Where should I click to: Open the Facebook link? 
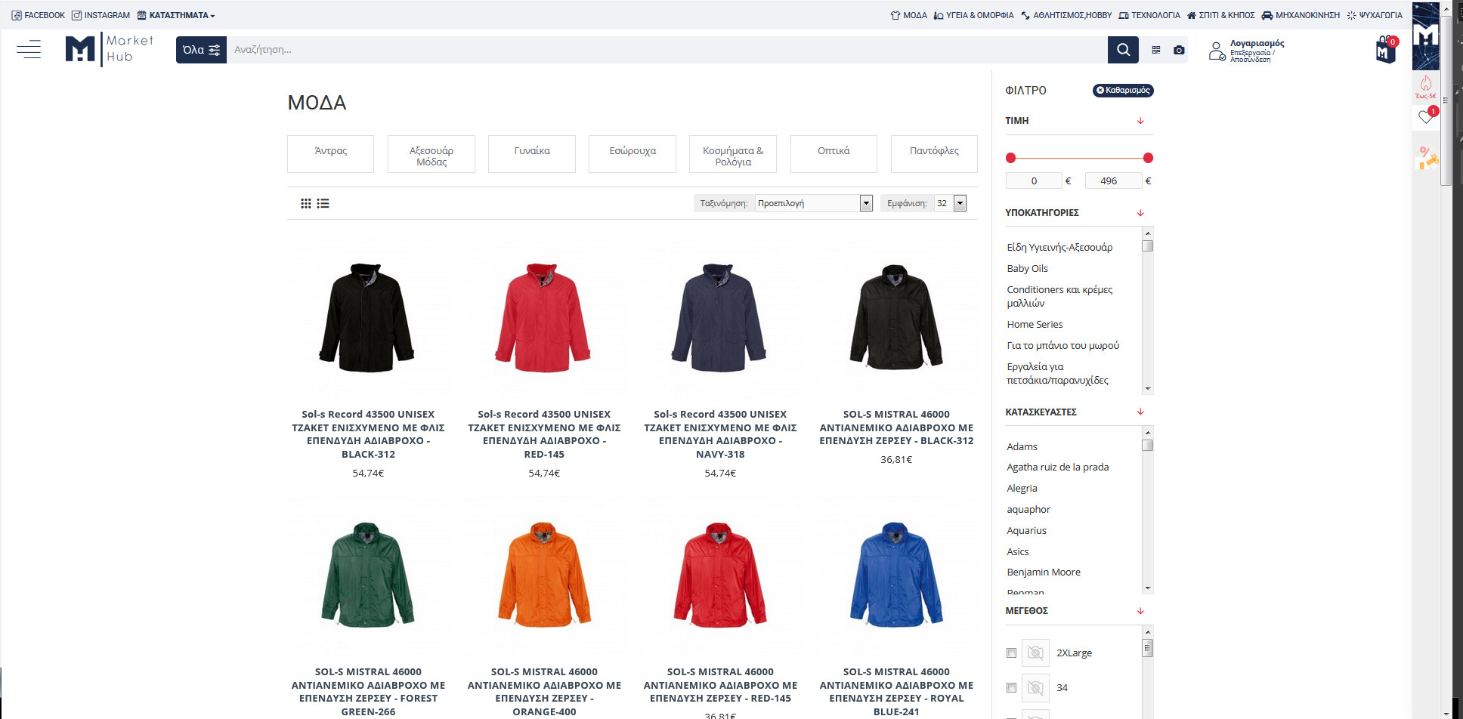(x=39, y=15)
